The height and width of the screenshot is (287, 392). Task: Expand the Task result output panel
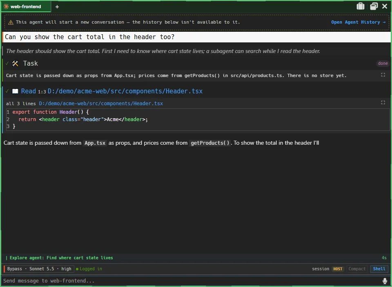(x=383, y=75)
